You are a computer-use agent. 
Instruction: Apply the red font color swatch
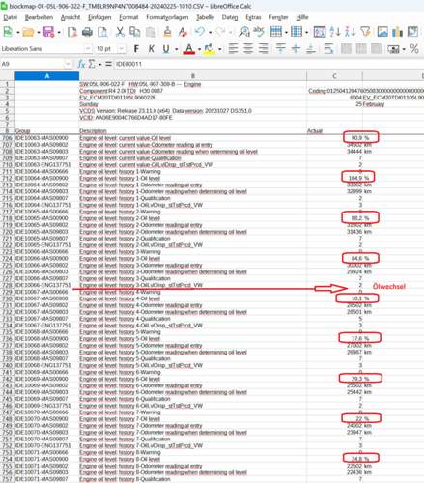pyautogui.click(x=189, y=49)
